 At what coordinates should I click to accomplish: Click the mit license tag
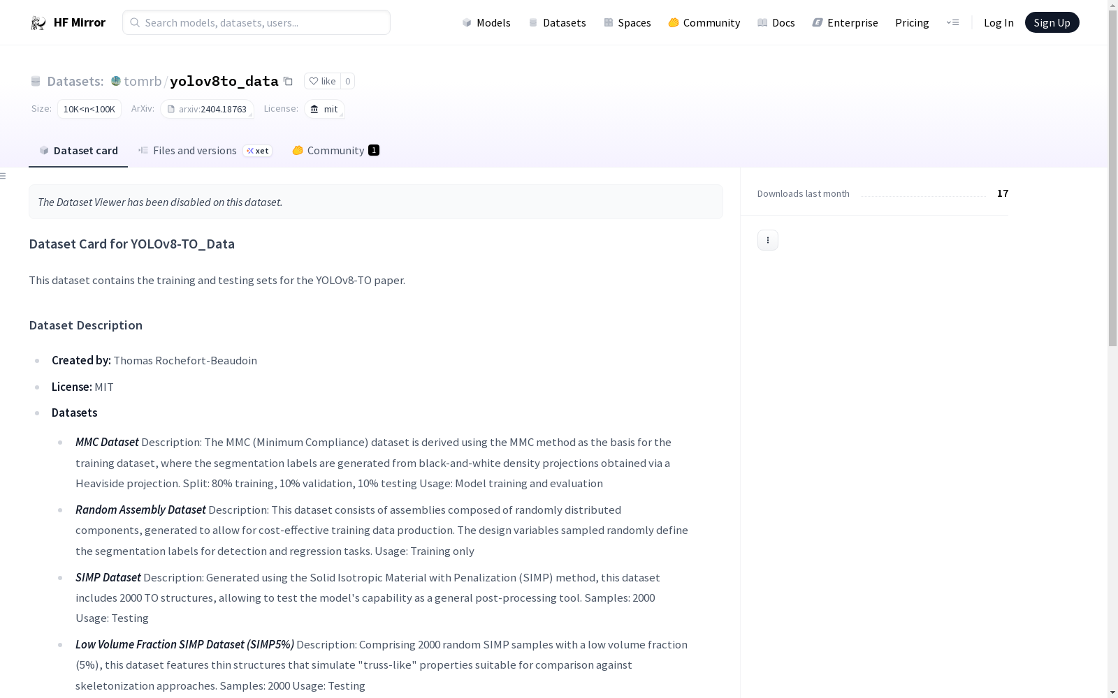point(324,109)
